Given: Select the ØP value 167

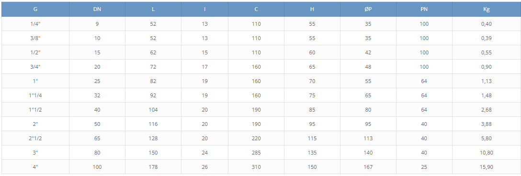Looking at the screenshot, I should (x=368, y=167).
